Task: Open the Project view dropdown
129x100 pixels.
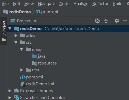Action: tap(35, 21)
